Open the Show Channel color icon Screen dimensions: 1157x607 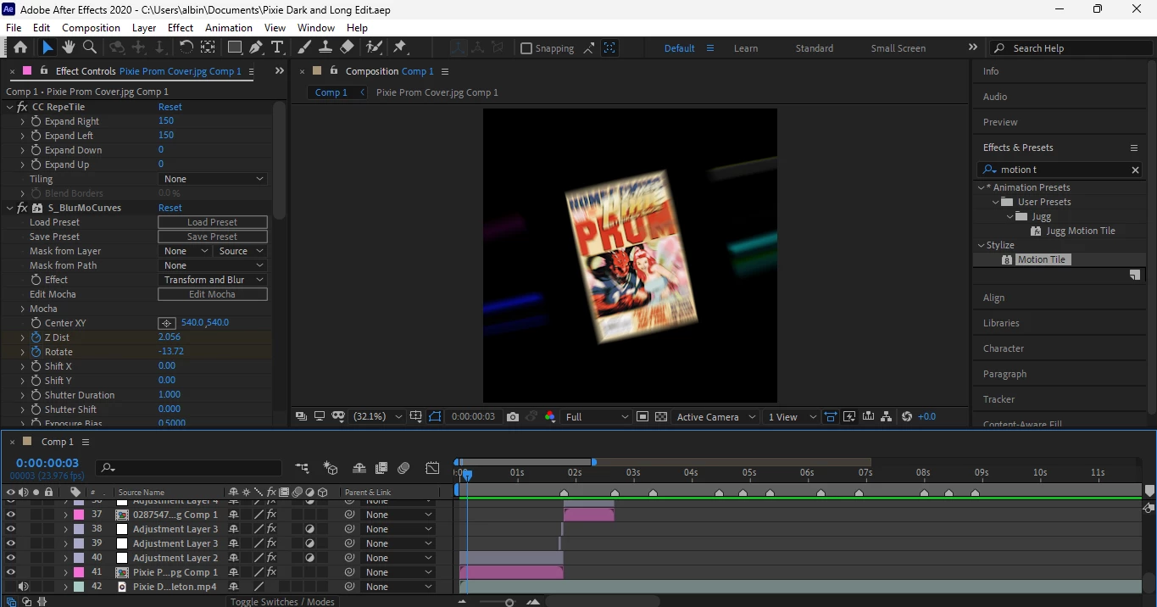click(550, 416)
